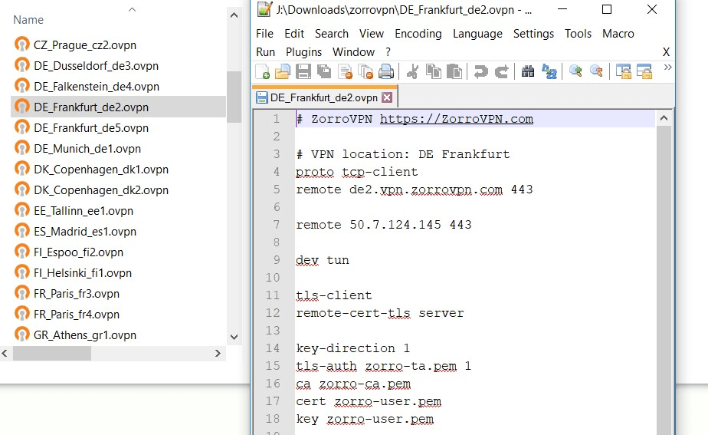Viewport: 708px width, 435px height.
Task: Click the editor vertical scroll up arrow
Action: coord(664,118)
